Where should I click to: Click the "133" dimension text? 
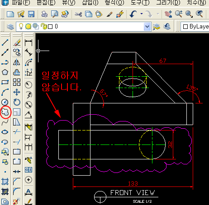click(x=133, y=184)
